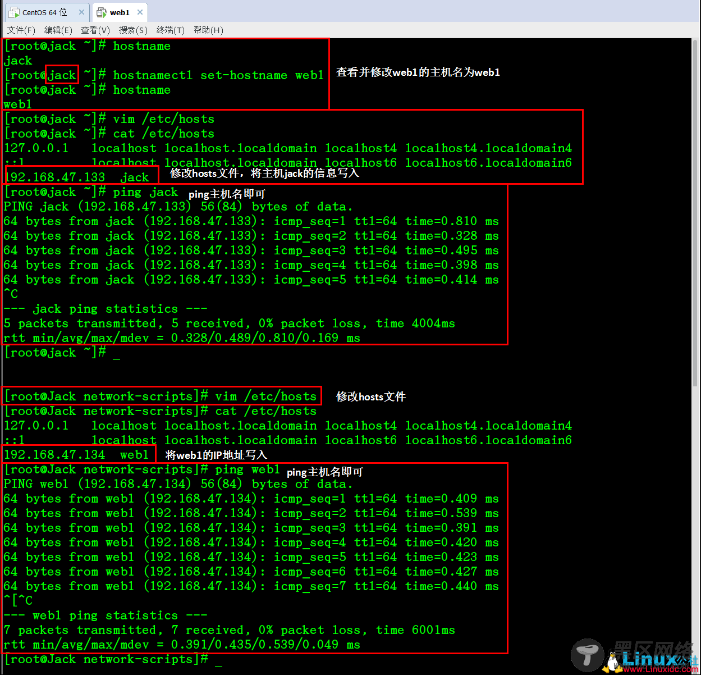
Task: Click web1 ping reply icmp_seq=2 time=0.539 ms
Action: (251, 513)
